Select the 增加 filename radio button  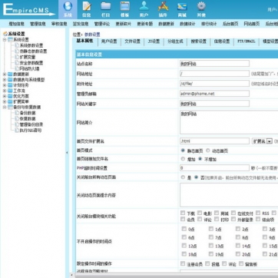point(183,159)
